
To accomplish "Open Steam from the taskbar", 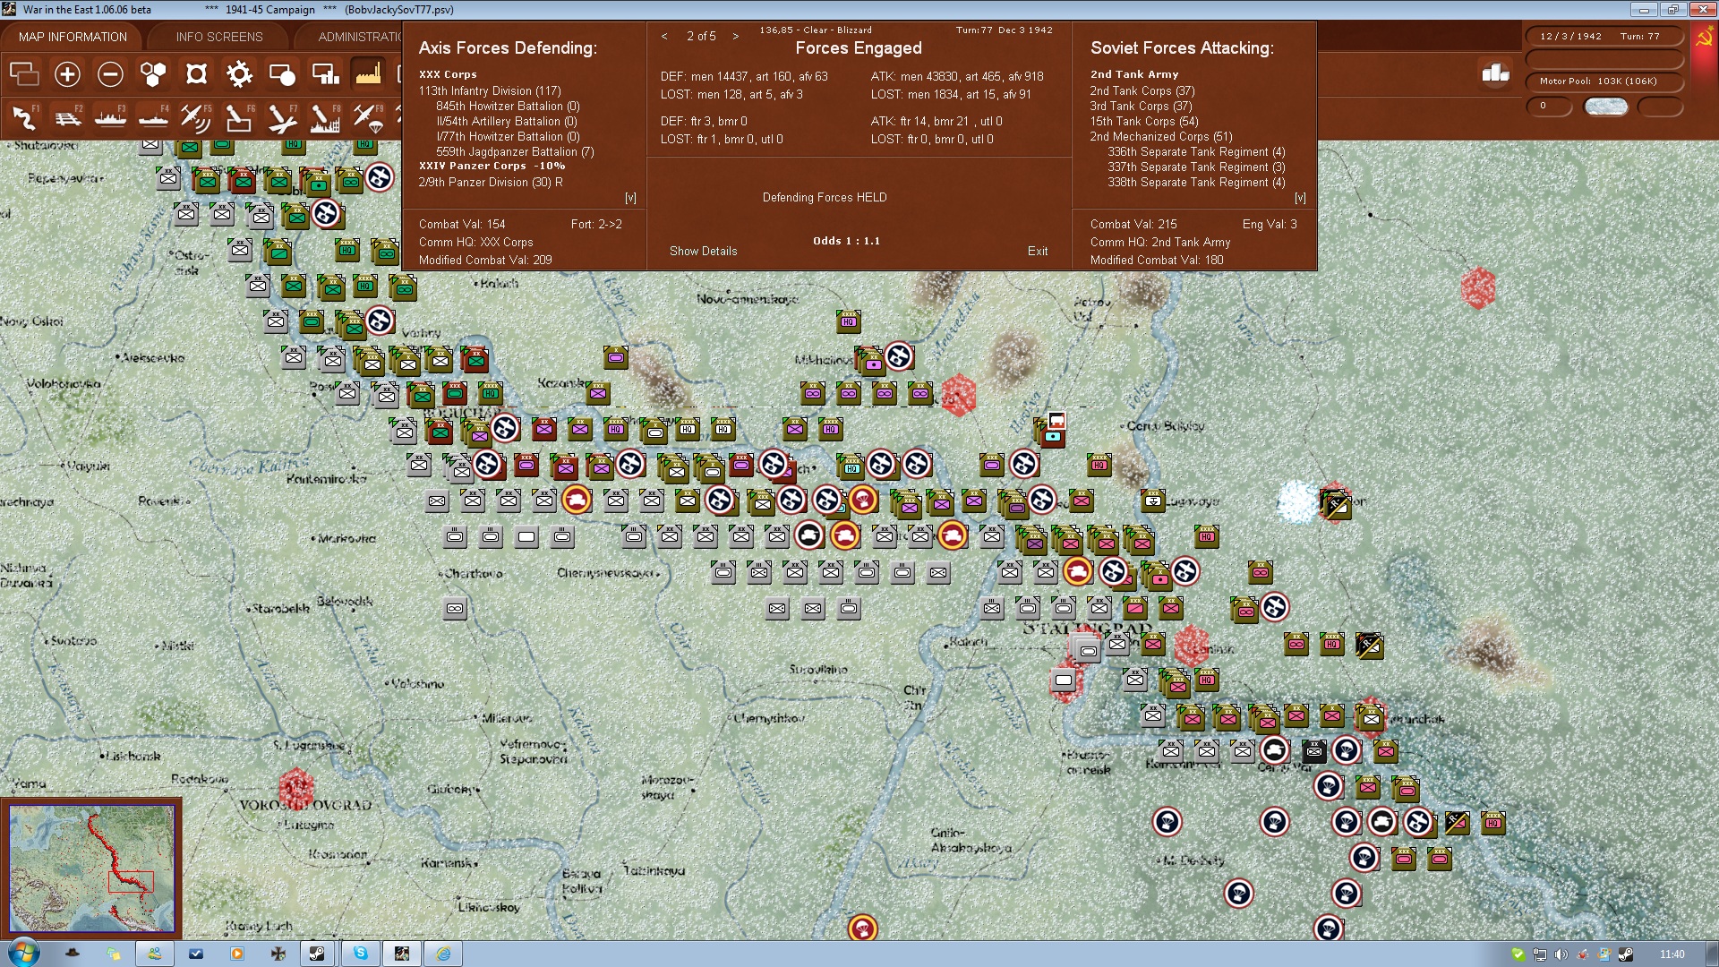I will (x=317, y=954).
